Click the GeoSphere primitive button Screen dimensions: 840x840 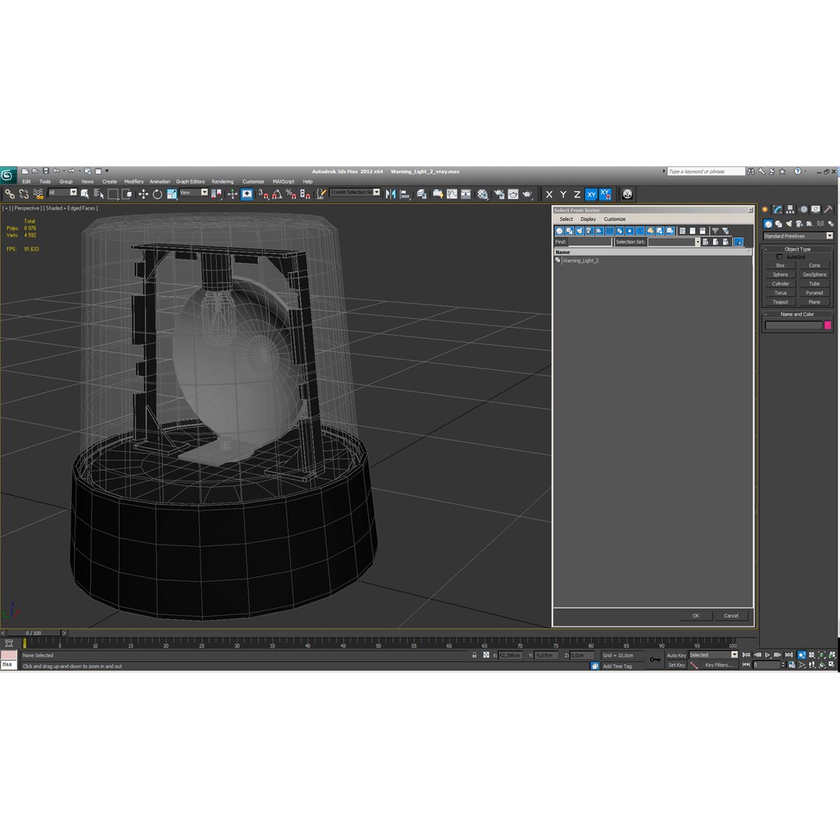[814, 275]
